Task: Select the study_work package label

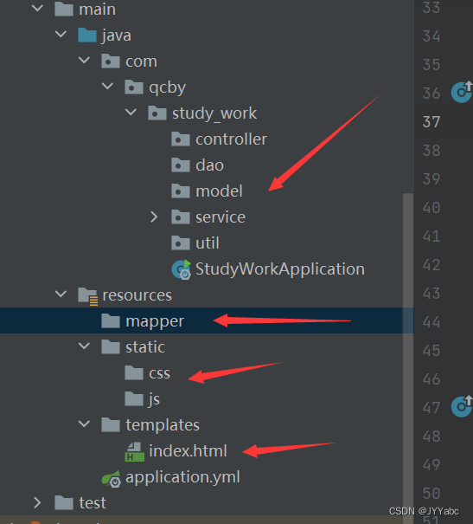Action: (x=214, y=114)
